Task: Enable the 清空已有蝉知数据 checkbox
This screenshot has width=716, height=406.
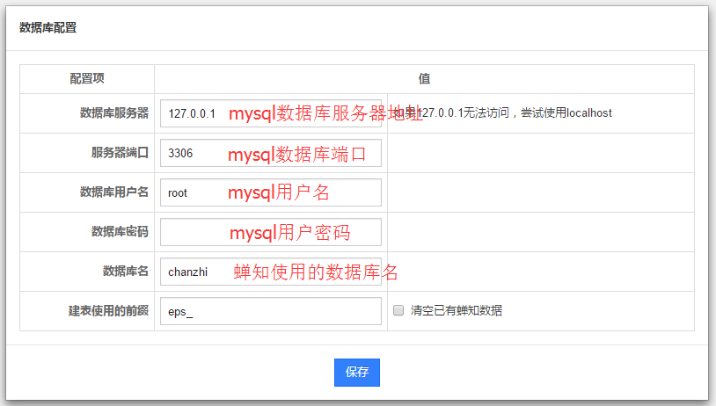Action: (x=398, y=310)
